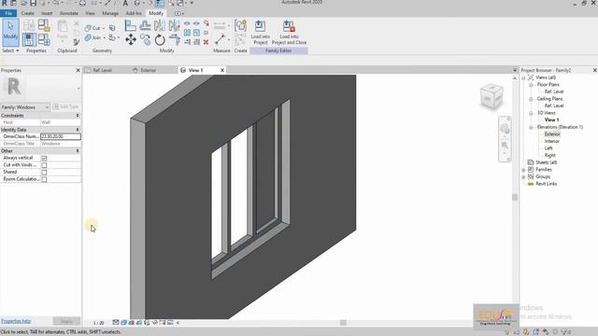Select View 1 in Project Browser
Screen dimensions: 598x336
coord(551,120)
